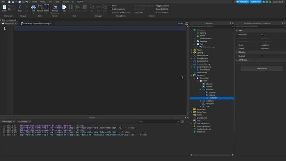Expand the Players tree node

(191, 50)
